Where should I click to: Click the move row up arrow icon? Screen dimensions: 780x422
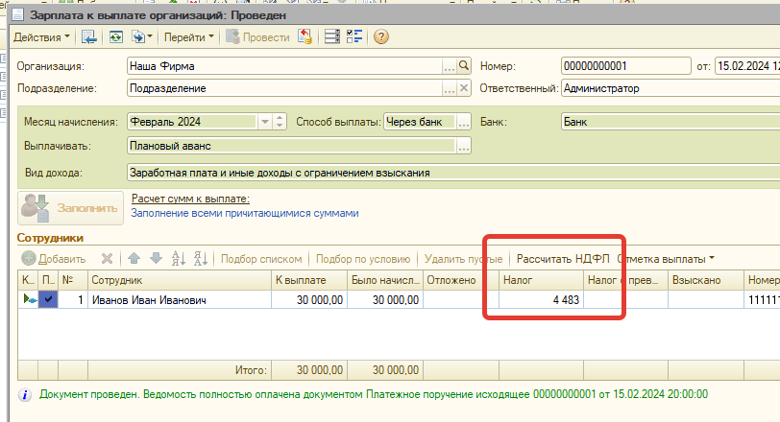[134, 259]
